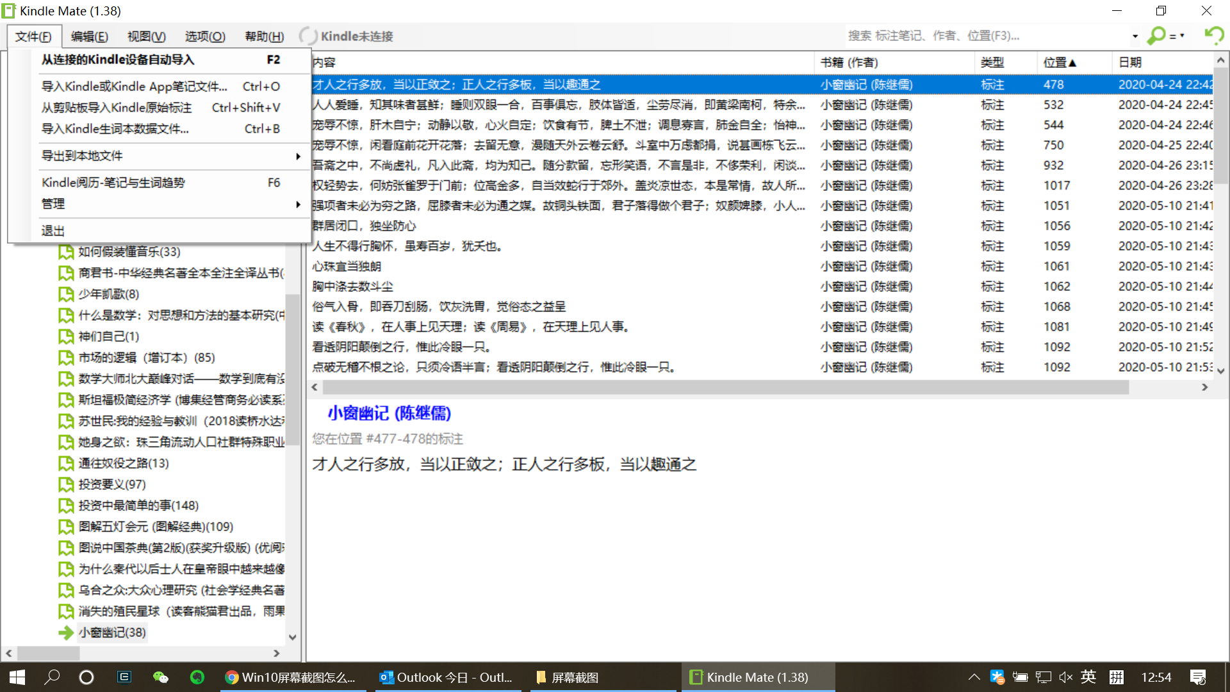Toggle the English input method indicator
Viewport: 1230px width, 692px height.
point(1088,677)
